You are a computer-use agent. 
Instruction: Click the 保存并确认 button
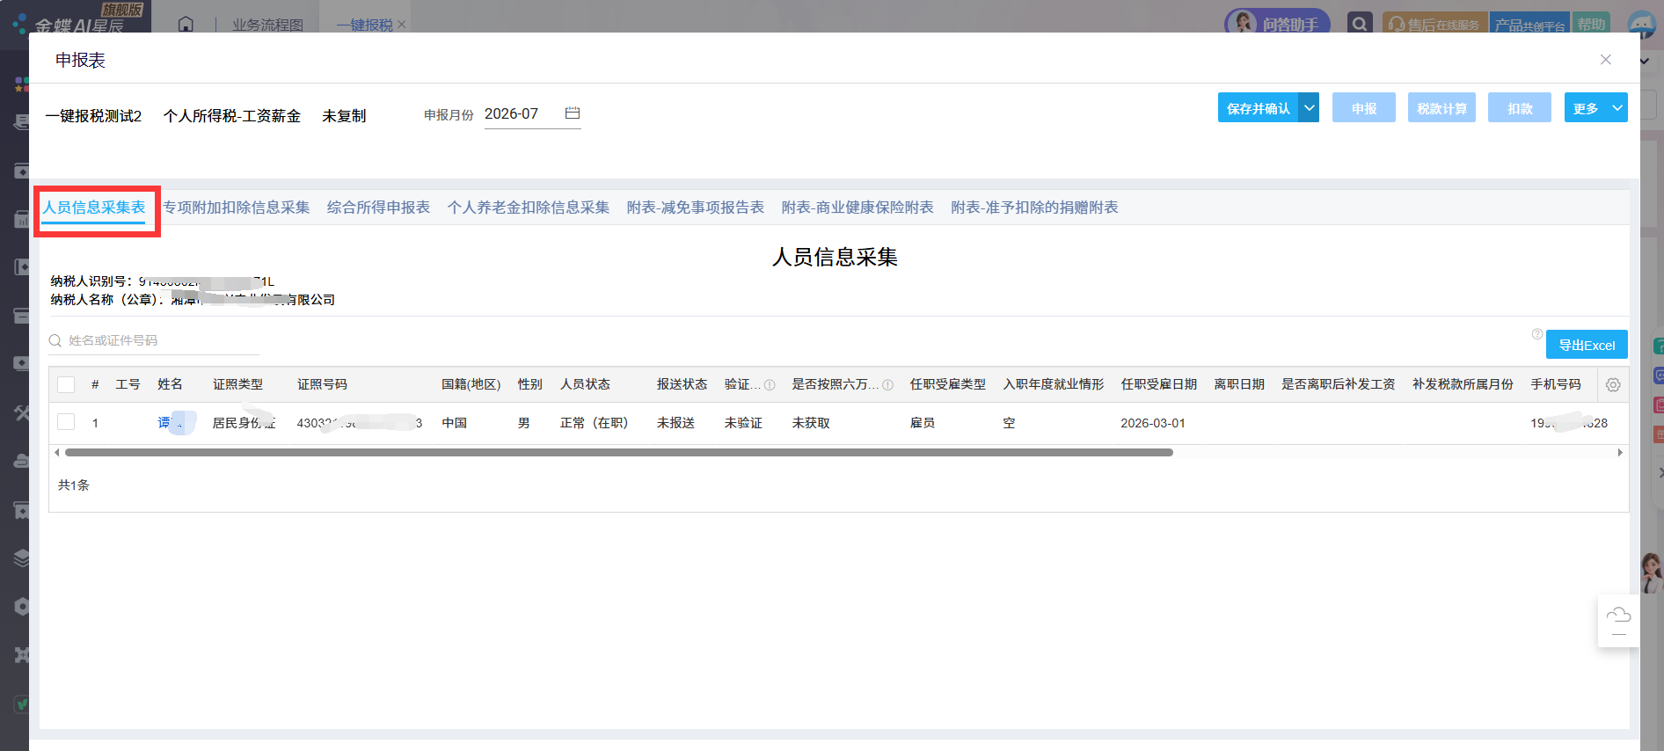1258,108
